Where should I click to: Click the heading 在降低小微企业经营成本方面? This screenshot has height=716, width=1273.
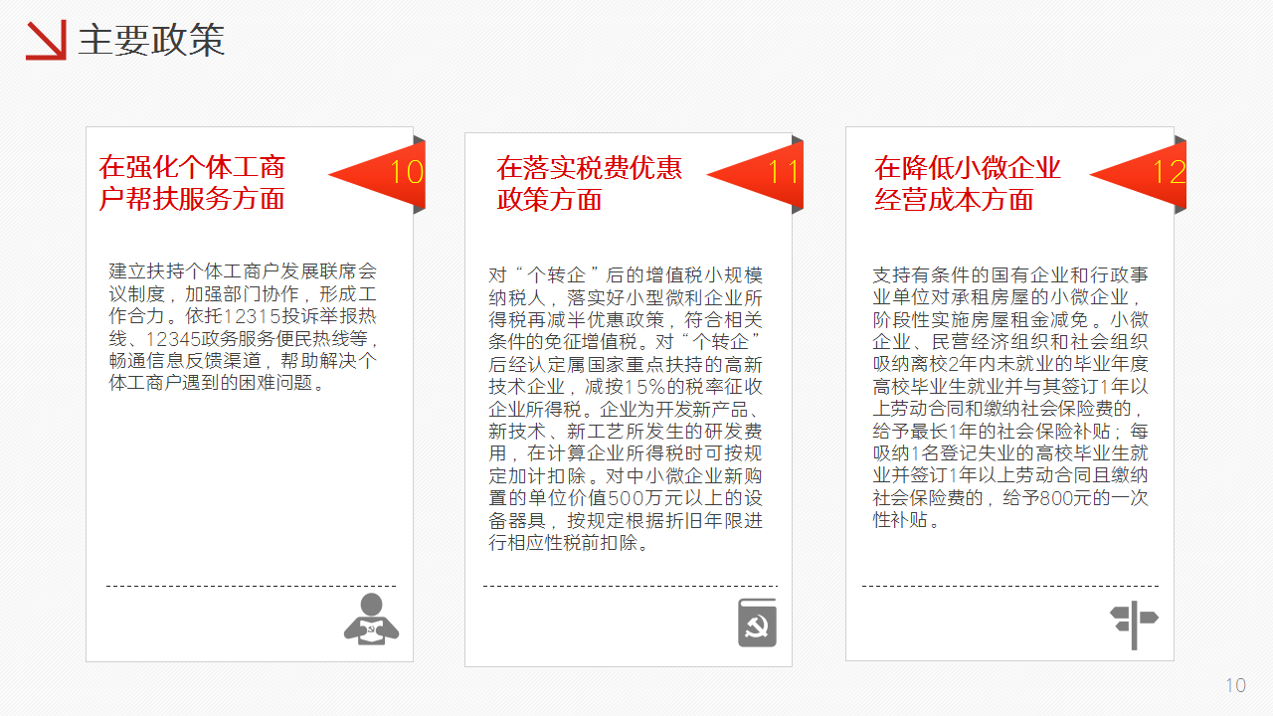point(968,183)
